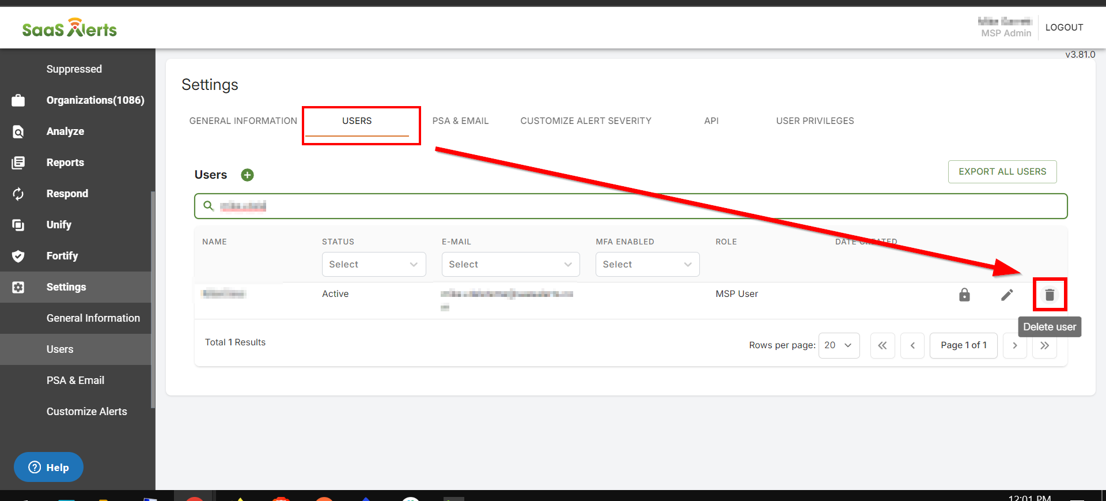Open Suppressed in the sidebar
The image size is (1106, 501).
click(x=74, y=69)
